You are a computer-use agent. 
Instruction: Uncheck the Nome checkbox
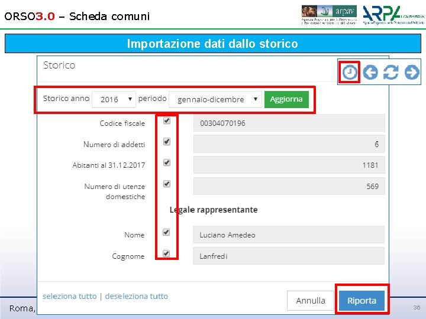166,232
